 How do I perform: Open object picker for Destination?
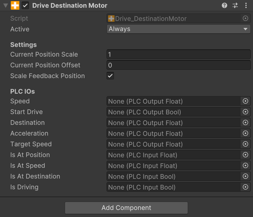tap(245, 123)
